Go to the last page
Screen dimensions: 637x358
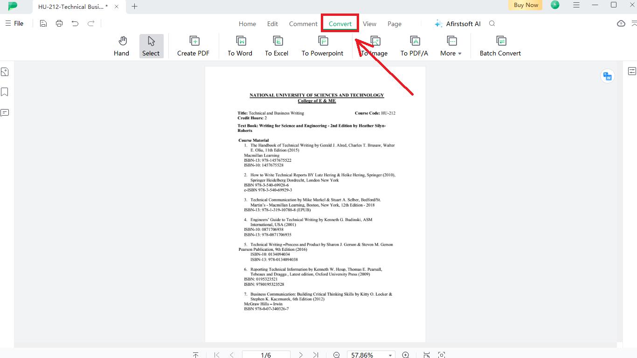coord(316,355)
